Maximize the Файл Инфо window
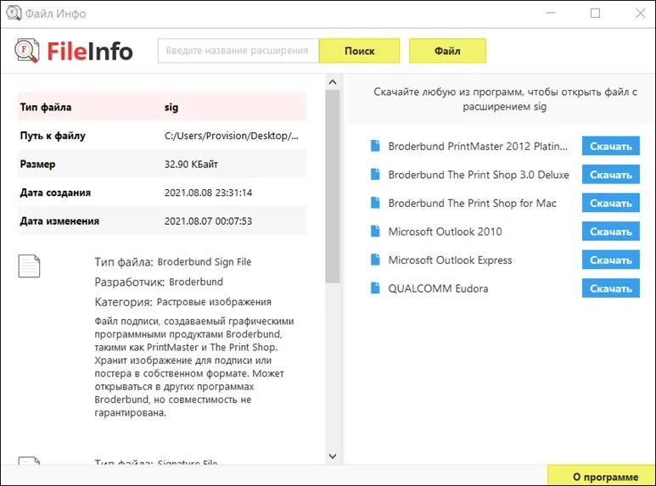Image resolution: width=656 pixels, height=486 pixels. tap(595, 13)
